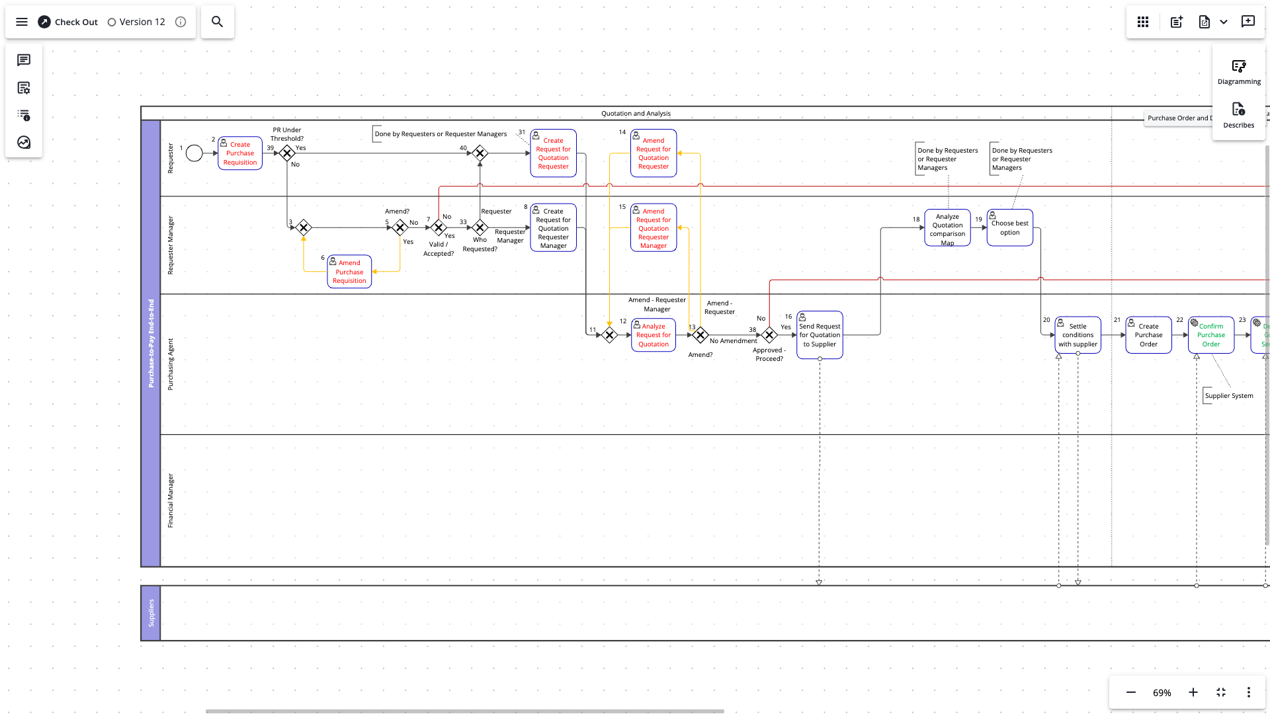Click the list info icon in the sidebar
The width and height of the screenshot is (1270, 714).
pyautogui.click(x=24, y=115)
